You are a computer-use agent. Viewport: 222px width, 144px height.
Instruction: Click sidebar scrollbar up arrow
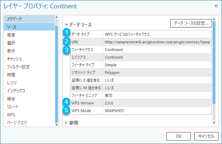click(x=56, y=17)
